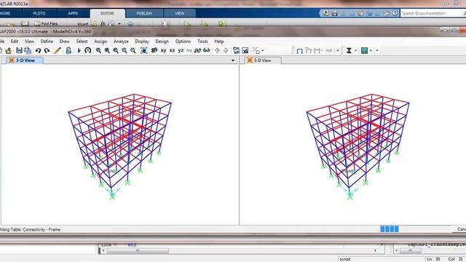
Task: Show frame forces diagram icon
Action: [x=317, y=51]
